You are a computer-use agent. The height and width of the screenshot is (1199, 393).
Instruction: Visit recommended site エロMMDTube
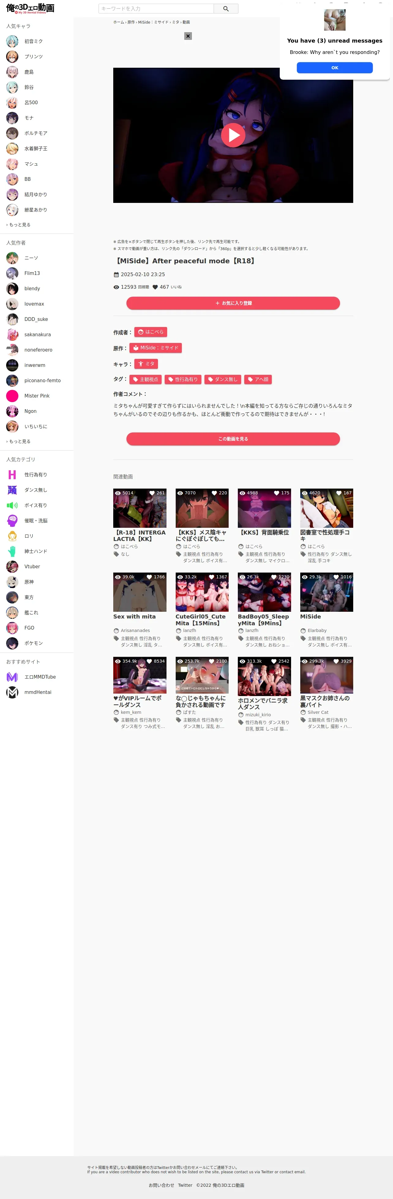(x=40, y=677)
